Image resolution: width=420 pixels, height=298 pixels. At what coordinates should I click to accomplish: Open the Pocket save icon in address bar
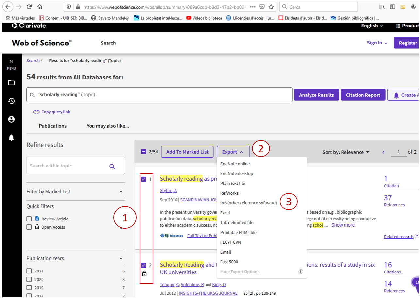pyautogui.click(x=262, y=7)
